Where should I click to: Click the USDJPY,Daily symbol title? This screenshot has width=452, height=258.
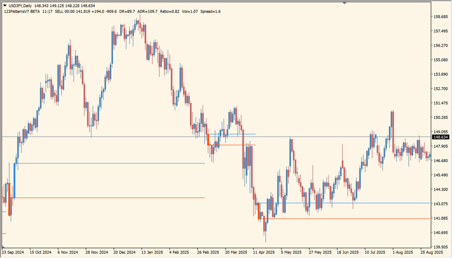20,6
